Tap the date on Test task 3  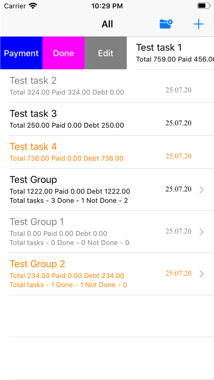[x=179, y=123]
